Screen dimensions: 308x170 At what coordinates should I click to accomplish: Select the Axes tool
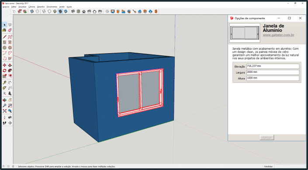tap(4, 94)
